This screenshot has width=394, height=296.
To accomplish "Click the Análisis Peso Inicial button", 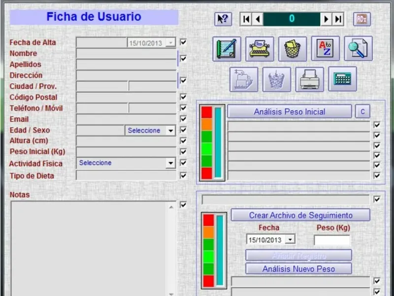I will pos(290,111).
